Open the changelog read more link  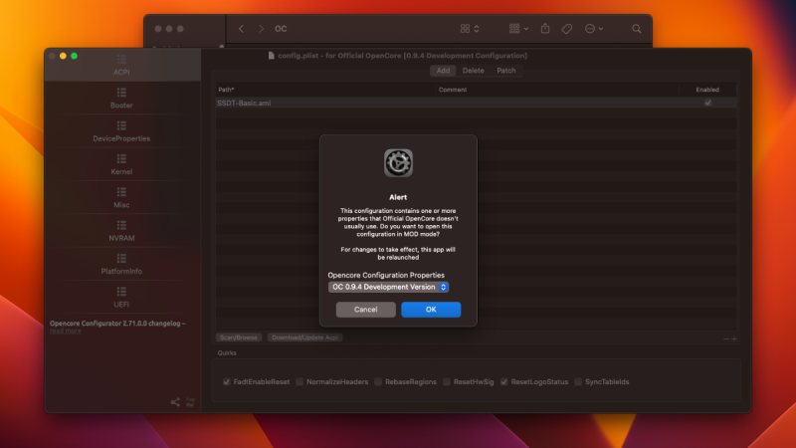point(66,331)
